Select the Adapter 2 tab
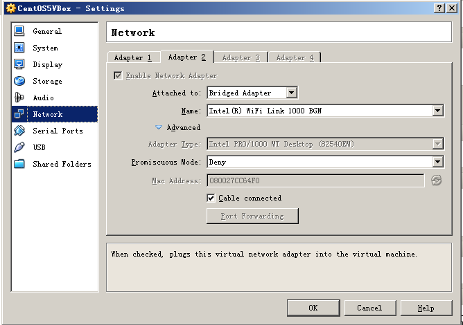The width and height of the screenshot is (463, 325). tap(187, 57)
